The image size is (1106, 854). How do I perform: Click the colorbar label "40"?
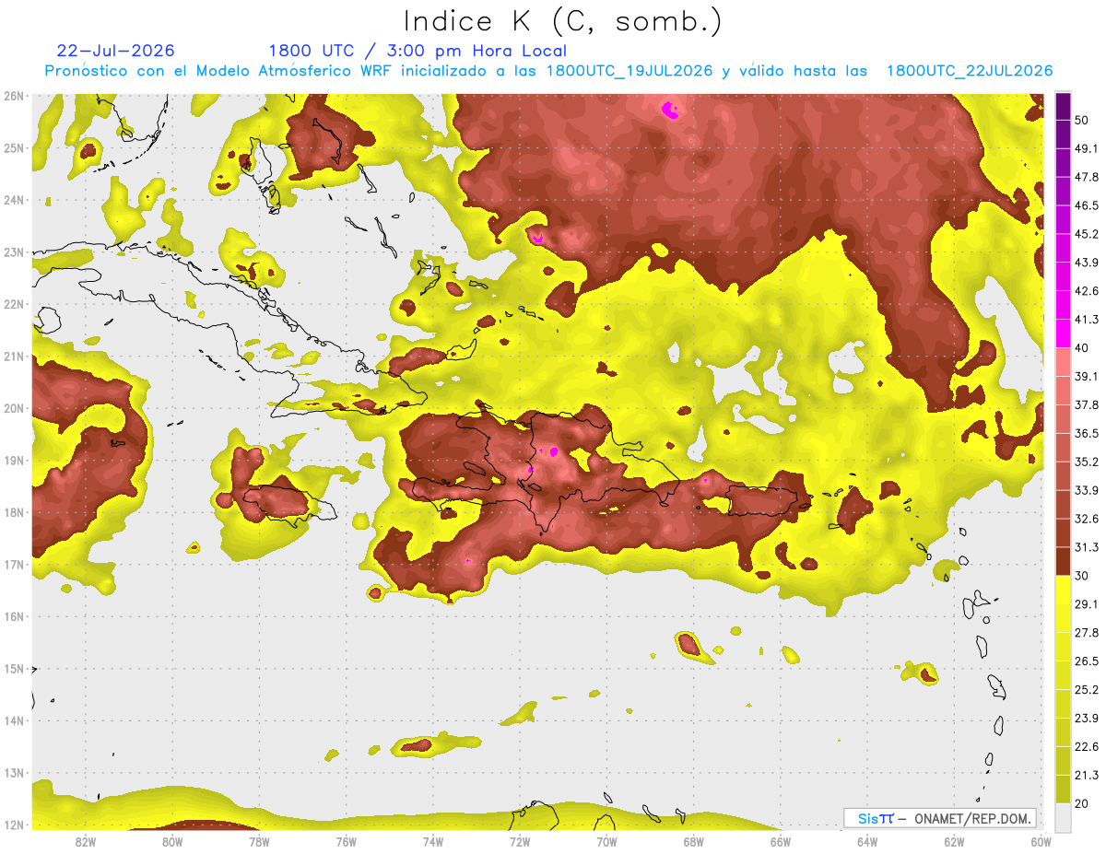[1082, 348]
